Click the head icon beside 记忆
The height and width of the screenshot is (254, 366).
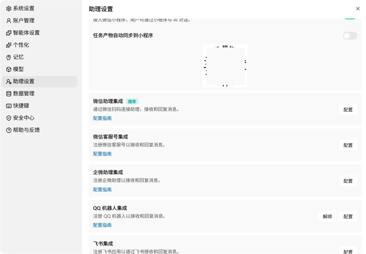pos(8,57)
